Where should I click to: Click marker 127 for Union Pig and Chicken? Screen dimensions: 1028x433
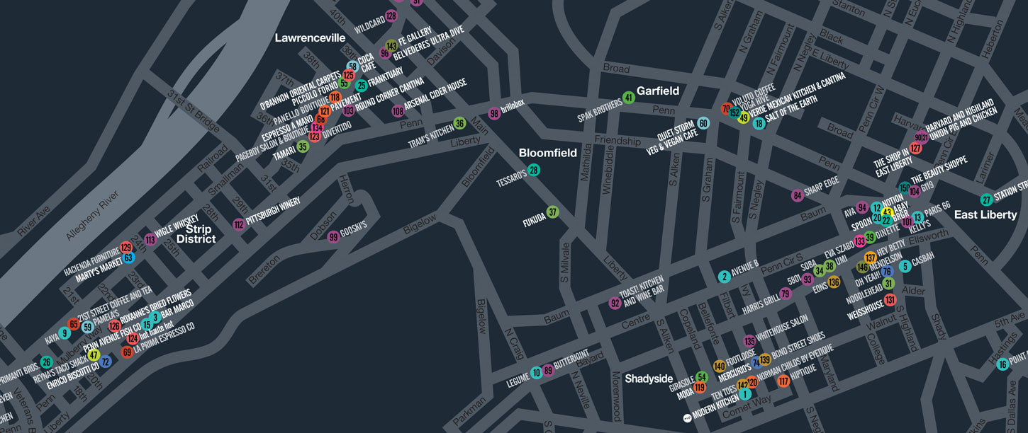pyautogui.click(x=916, y=149)
